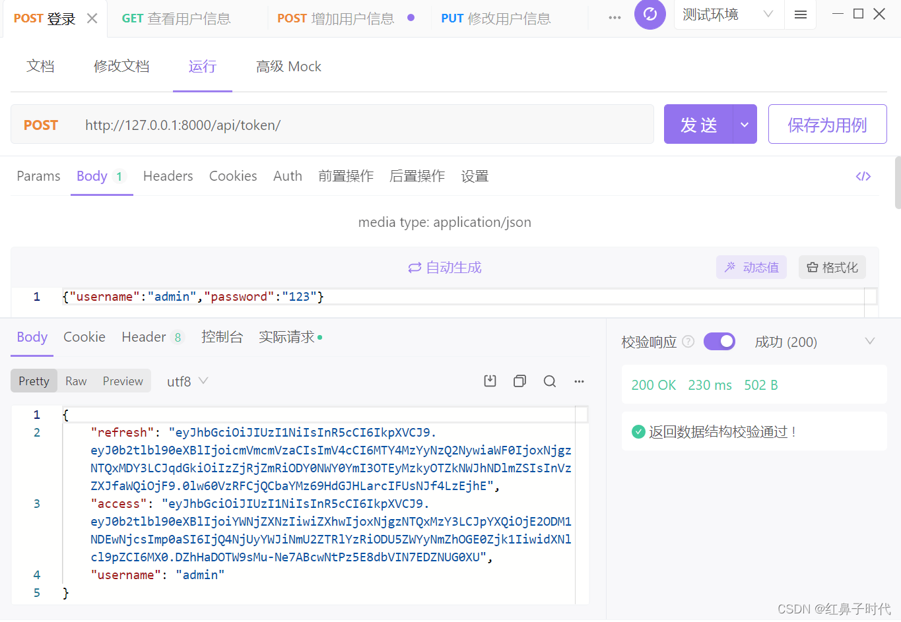This screenshot has width=901, height=622.
Task: Select the request Body tab
Action: tap(101, 176)
